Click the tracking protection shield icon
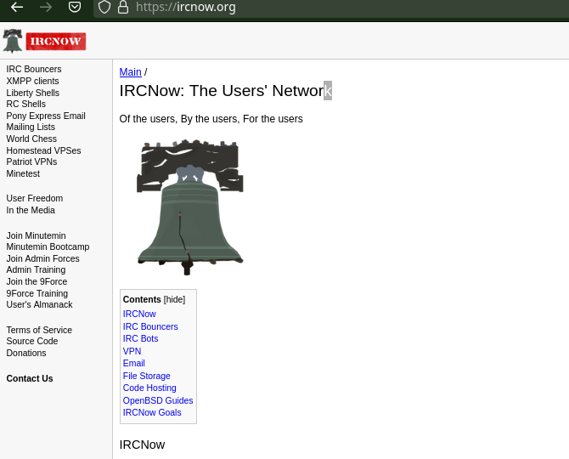The height and width of the screenshot is (459, 569). (104, 8)
